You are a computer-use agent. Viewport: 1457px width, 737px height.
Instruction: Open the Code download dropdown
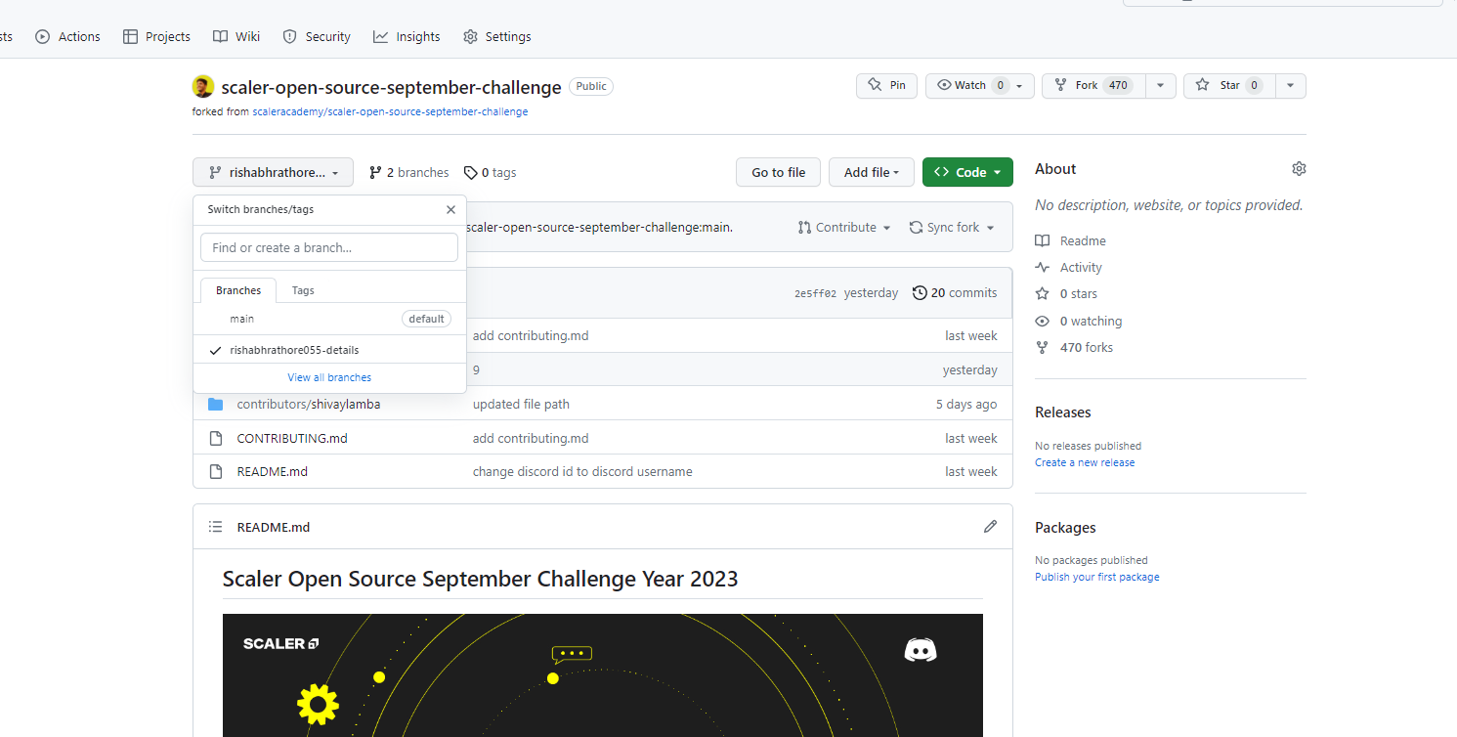(x=967, y=171)
